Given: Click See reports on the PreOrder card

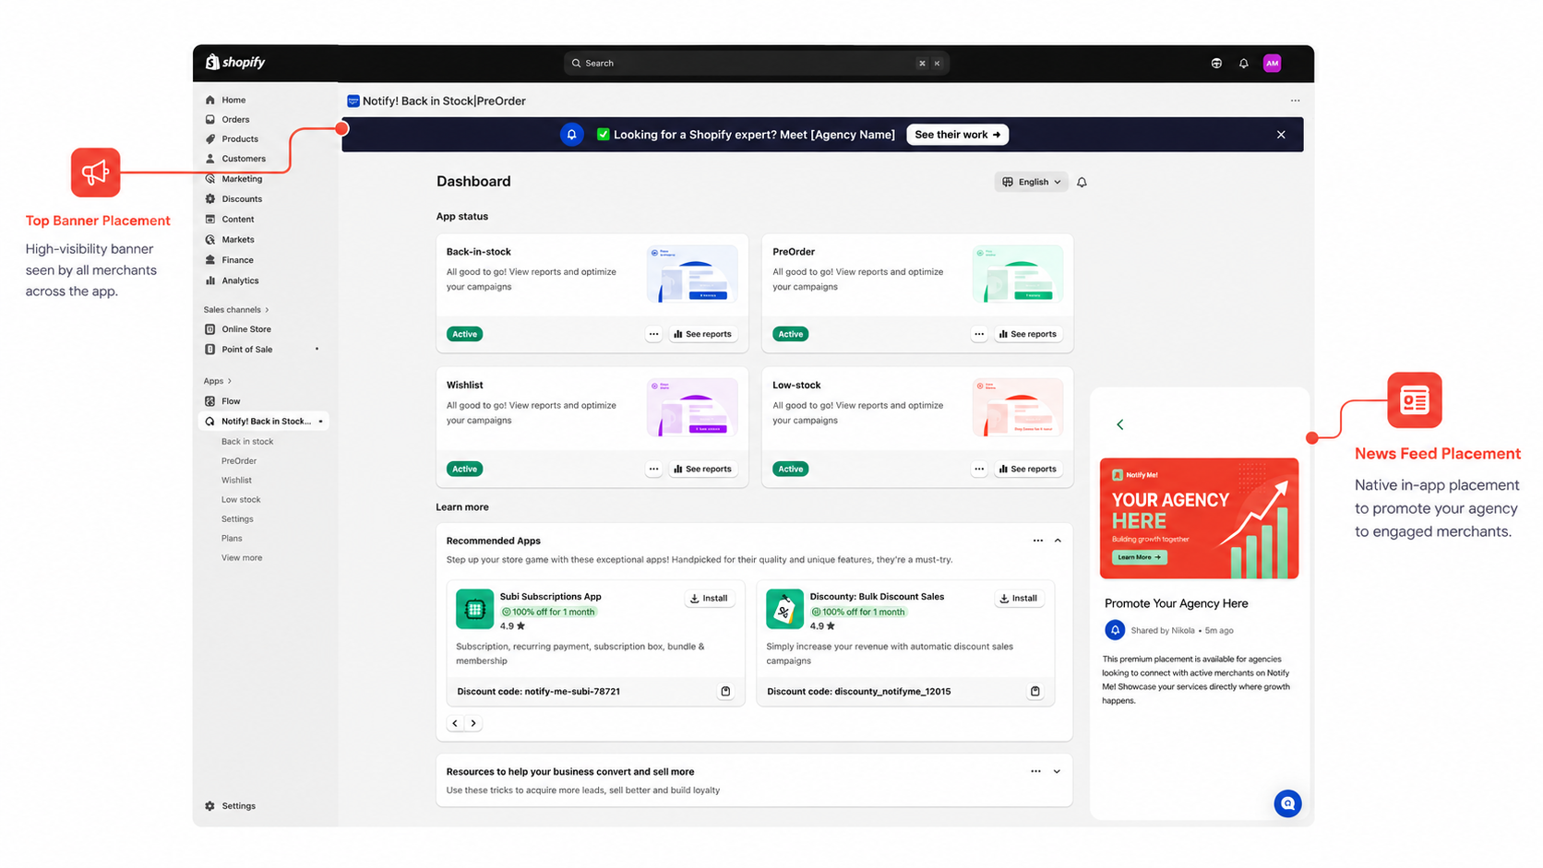Looking at the screenshot, I should point(1027,334).
